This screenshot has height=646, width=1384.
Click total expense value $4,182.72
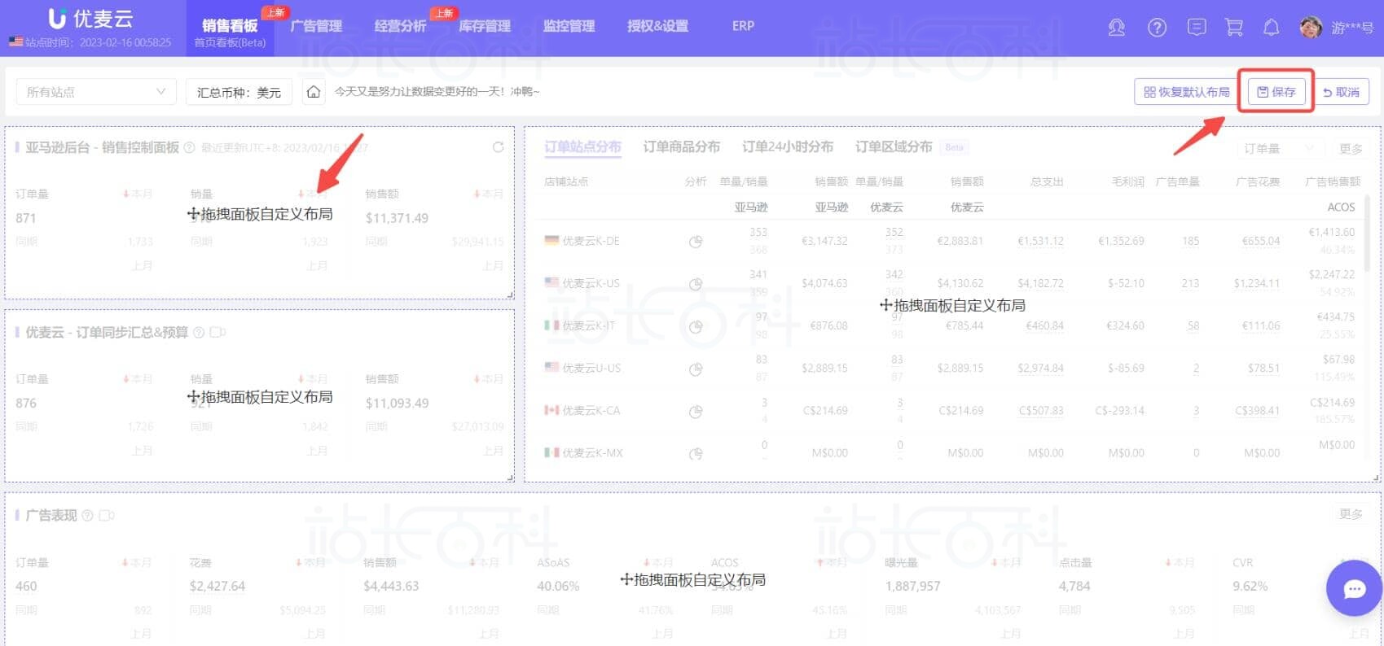tap(1040, 283)
